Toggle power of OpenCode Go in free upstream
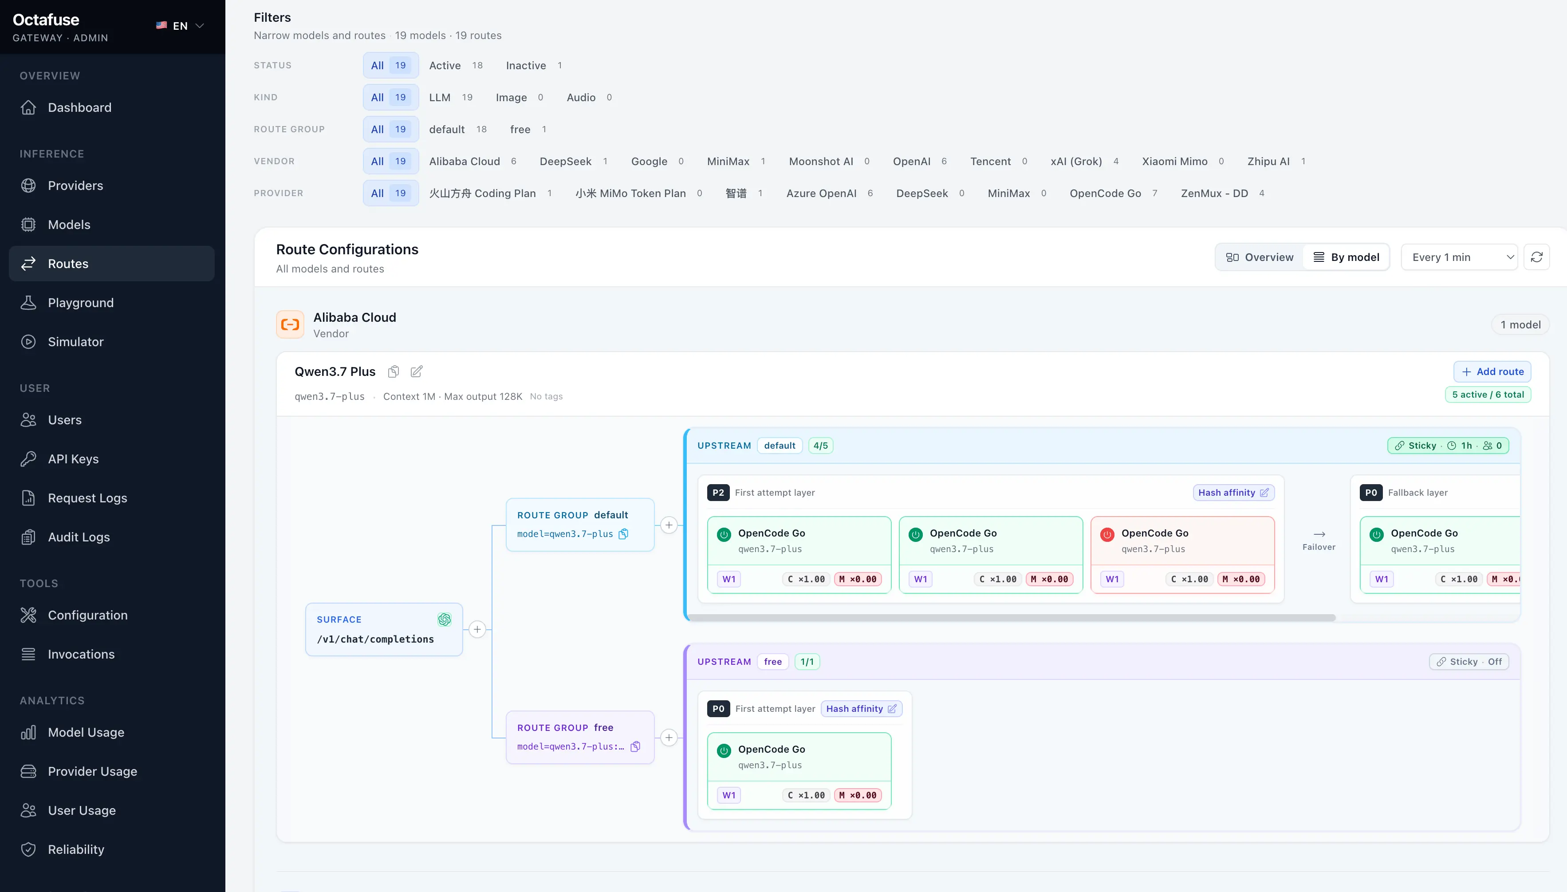Screen dimensions: 1567x892 coord(724,750)
